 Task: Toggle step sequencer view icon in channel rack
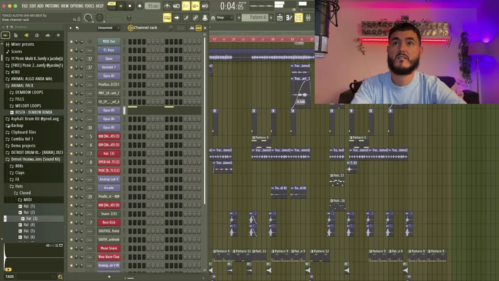click(x=198, y=28)
